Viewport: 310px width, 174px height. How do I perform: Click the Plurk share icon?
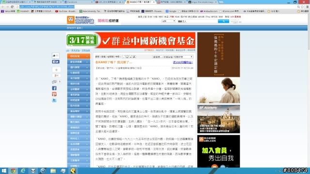pyautogui.click(x=54, y=94)
